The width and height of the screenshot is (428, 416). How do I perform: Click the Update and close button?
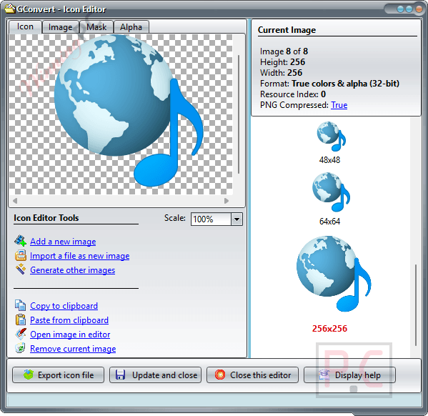coord(155,375)
